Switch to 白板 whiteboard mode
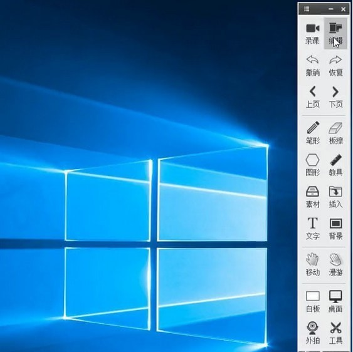 coord(312,301)
